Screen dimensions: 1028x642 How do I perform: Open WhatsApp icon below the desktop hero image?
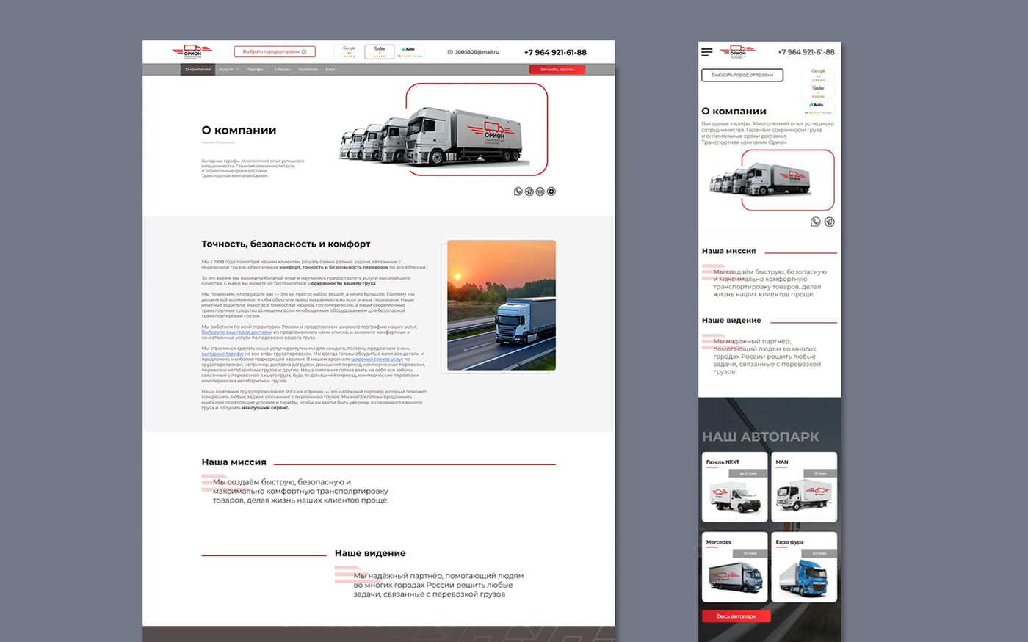coord(518,191)
